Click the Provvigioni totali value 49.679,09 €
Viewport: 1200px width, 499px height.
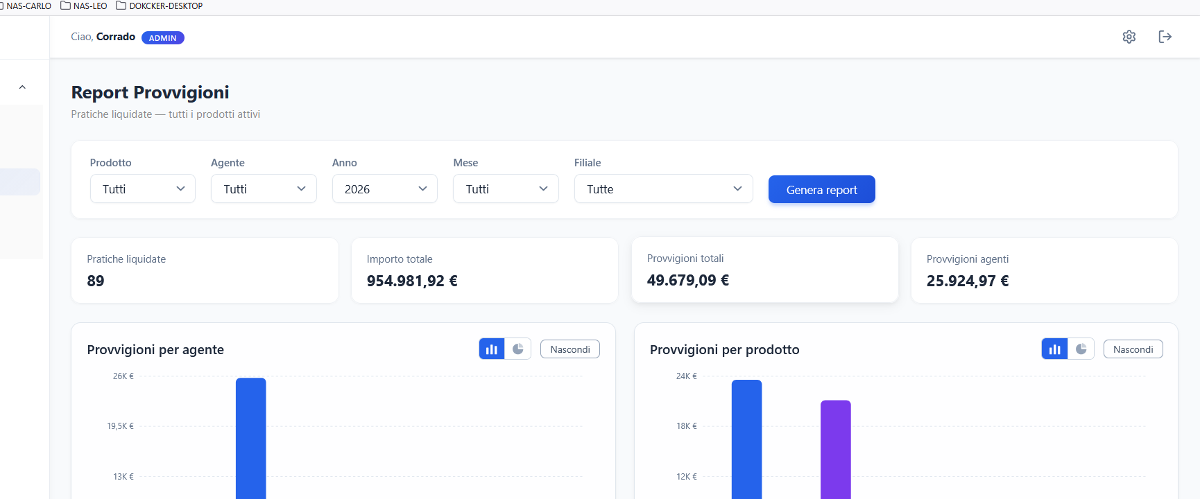[x=688, y=280]
